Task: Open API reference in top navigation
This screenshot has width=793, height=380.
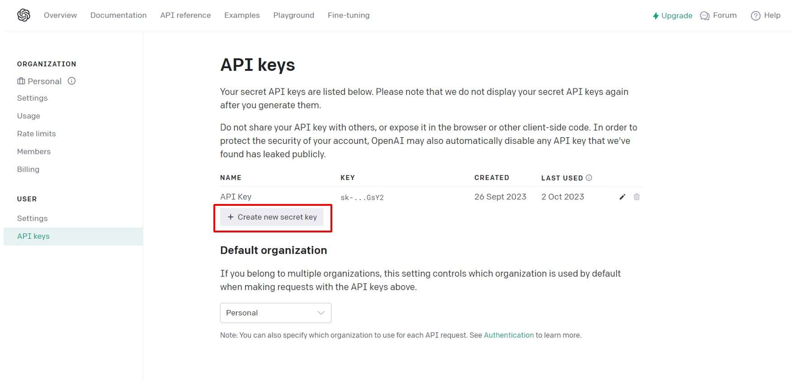Action: pyautogui.click(x=185, y=15)
